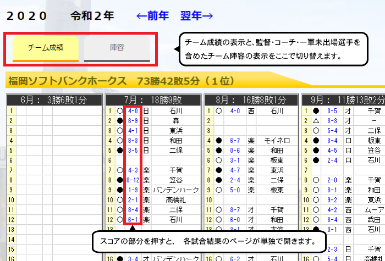
Task: Open September 3 game score 5-4
Action: click(x=332, y=131)
